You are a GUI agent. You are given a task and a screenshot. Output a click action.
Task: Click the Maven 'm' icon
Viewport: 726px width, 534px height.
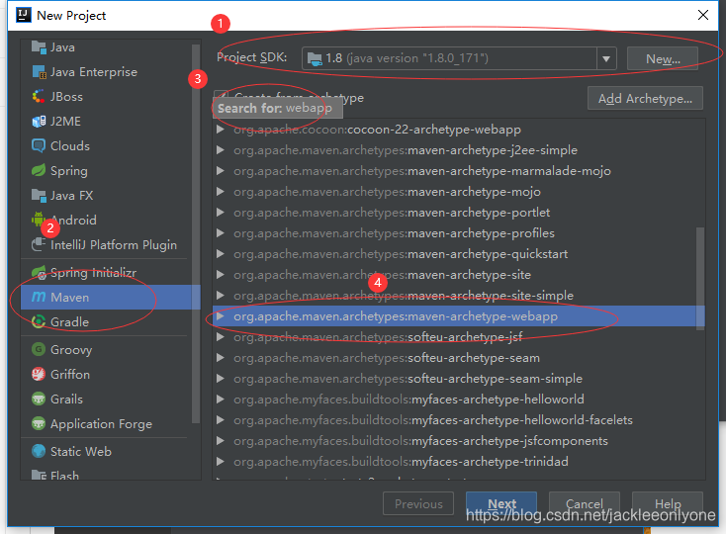click(x=39, y=297)
